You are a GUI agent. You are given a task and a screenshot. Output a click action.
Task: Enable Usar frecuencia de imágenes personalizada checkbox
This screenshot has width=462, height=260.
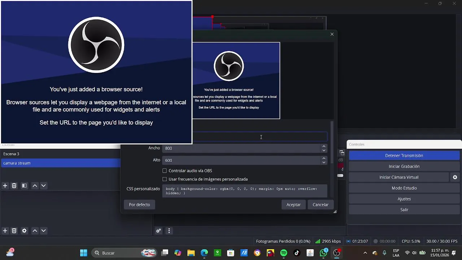click(x=165, y=179)
